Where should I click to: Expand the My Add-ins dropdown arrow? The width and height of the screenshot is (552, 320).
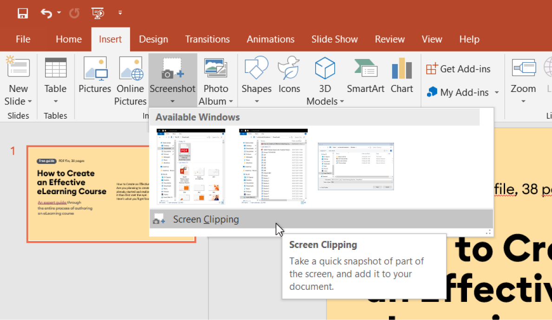tap(497, 92)
